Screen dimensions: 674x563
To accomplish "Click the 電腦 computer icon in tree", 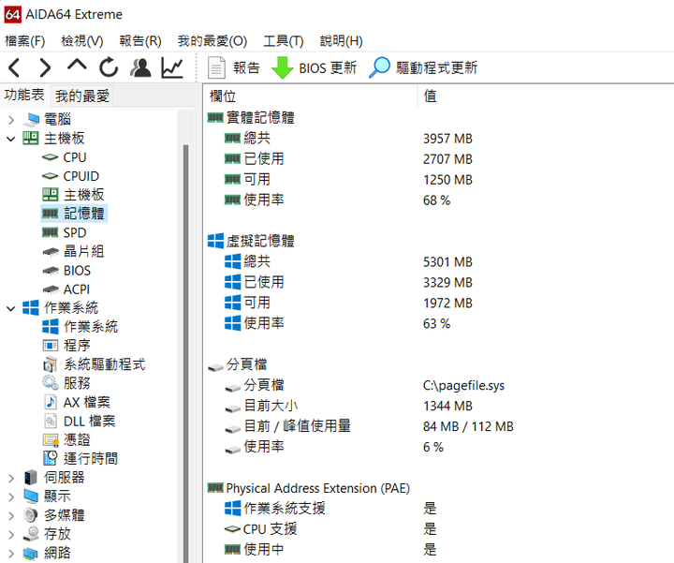I will pyautogui.click(x=32, y=120).
